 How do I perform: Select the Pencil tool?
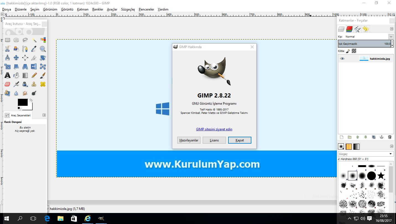[34, 75]
